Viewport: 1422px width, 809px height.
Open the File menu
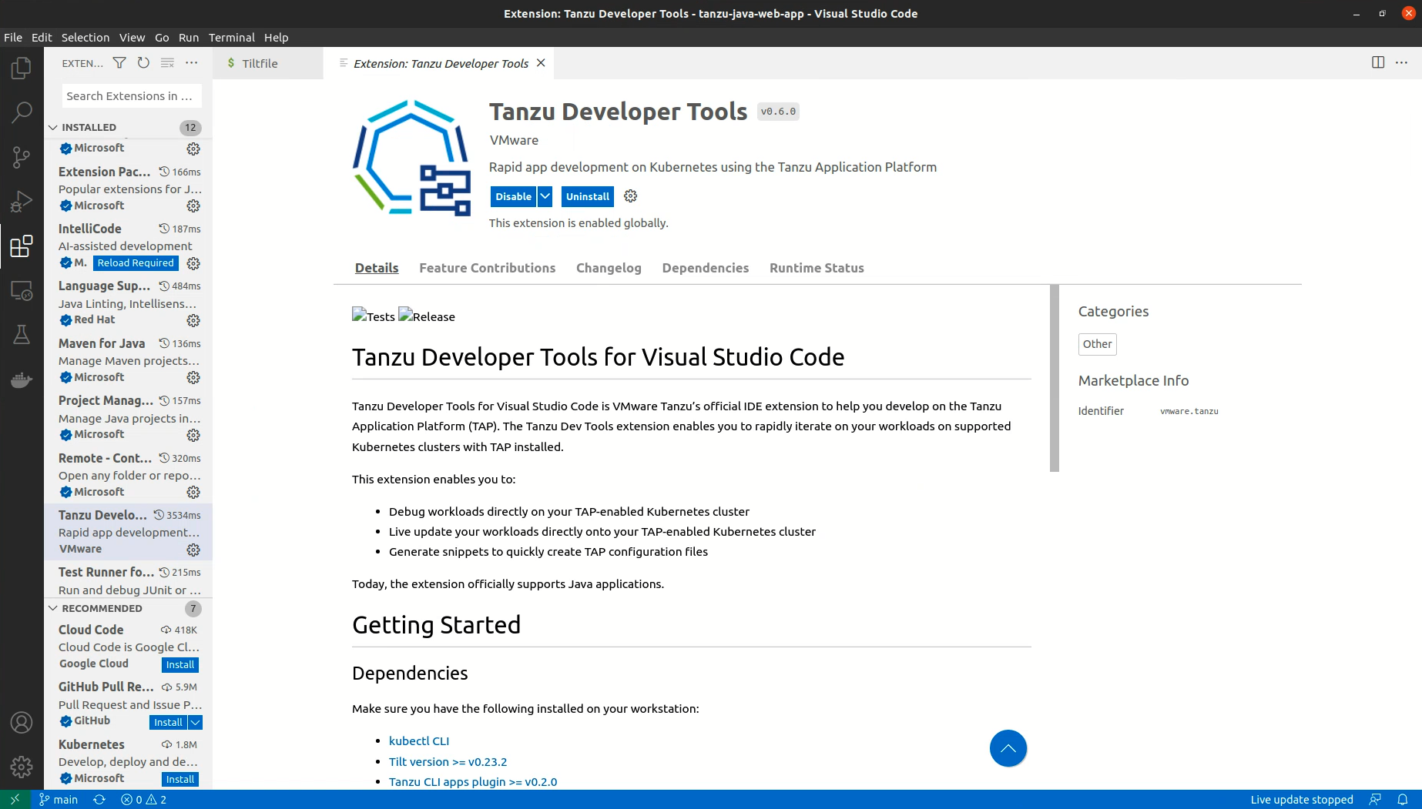13,37
